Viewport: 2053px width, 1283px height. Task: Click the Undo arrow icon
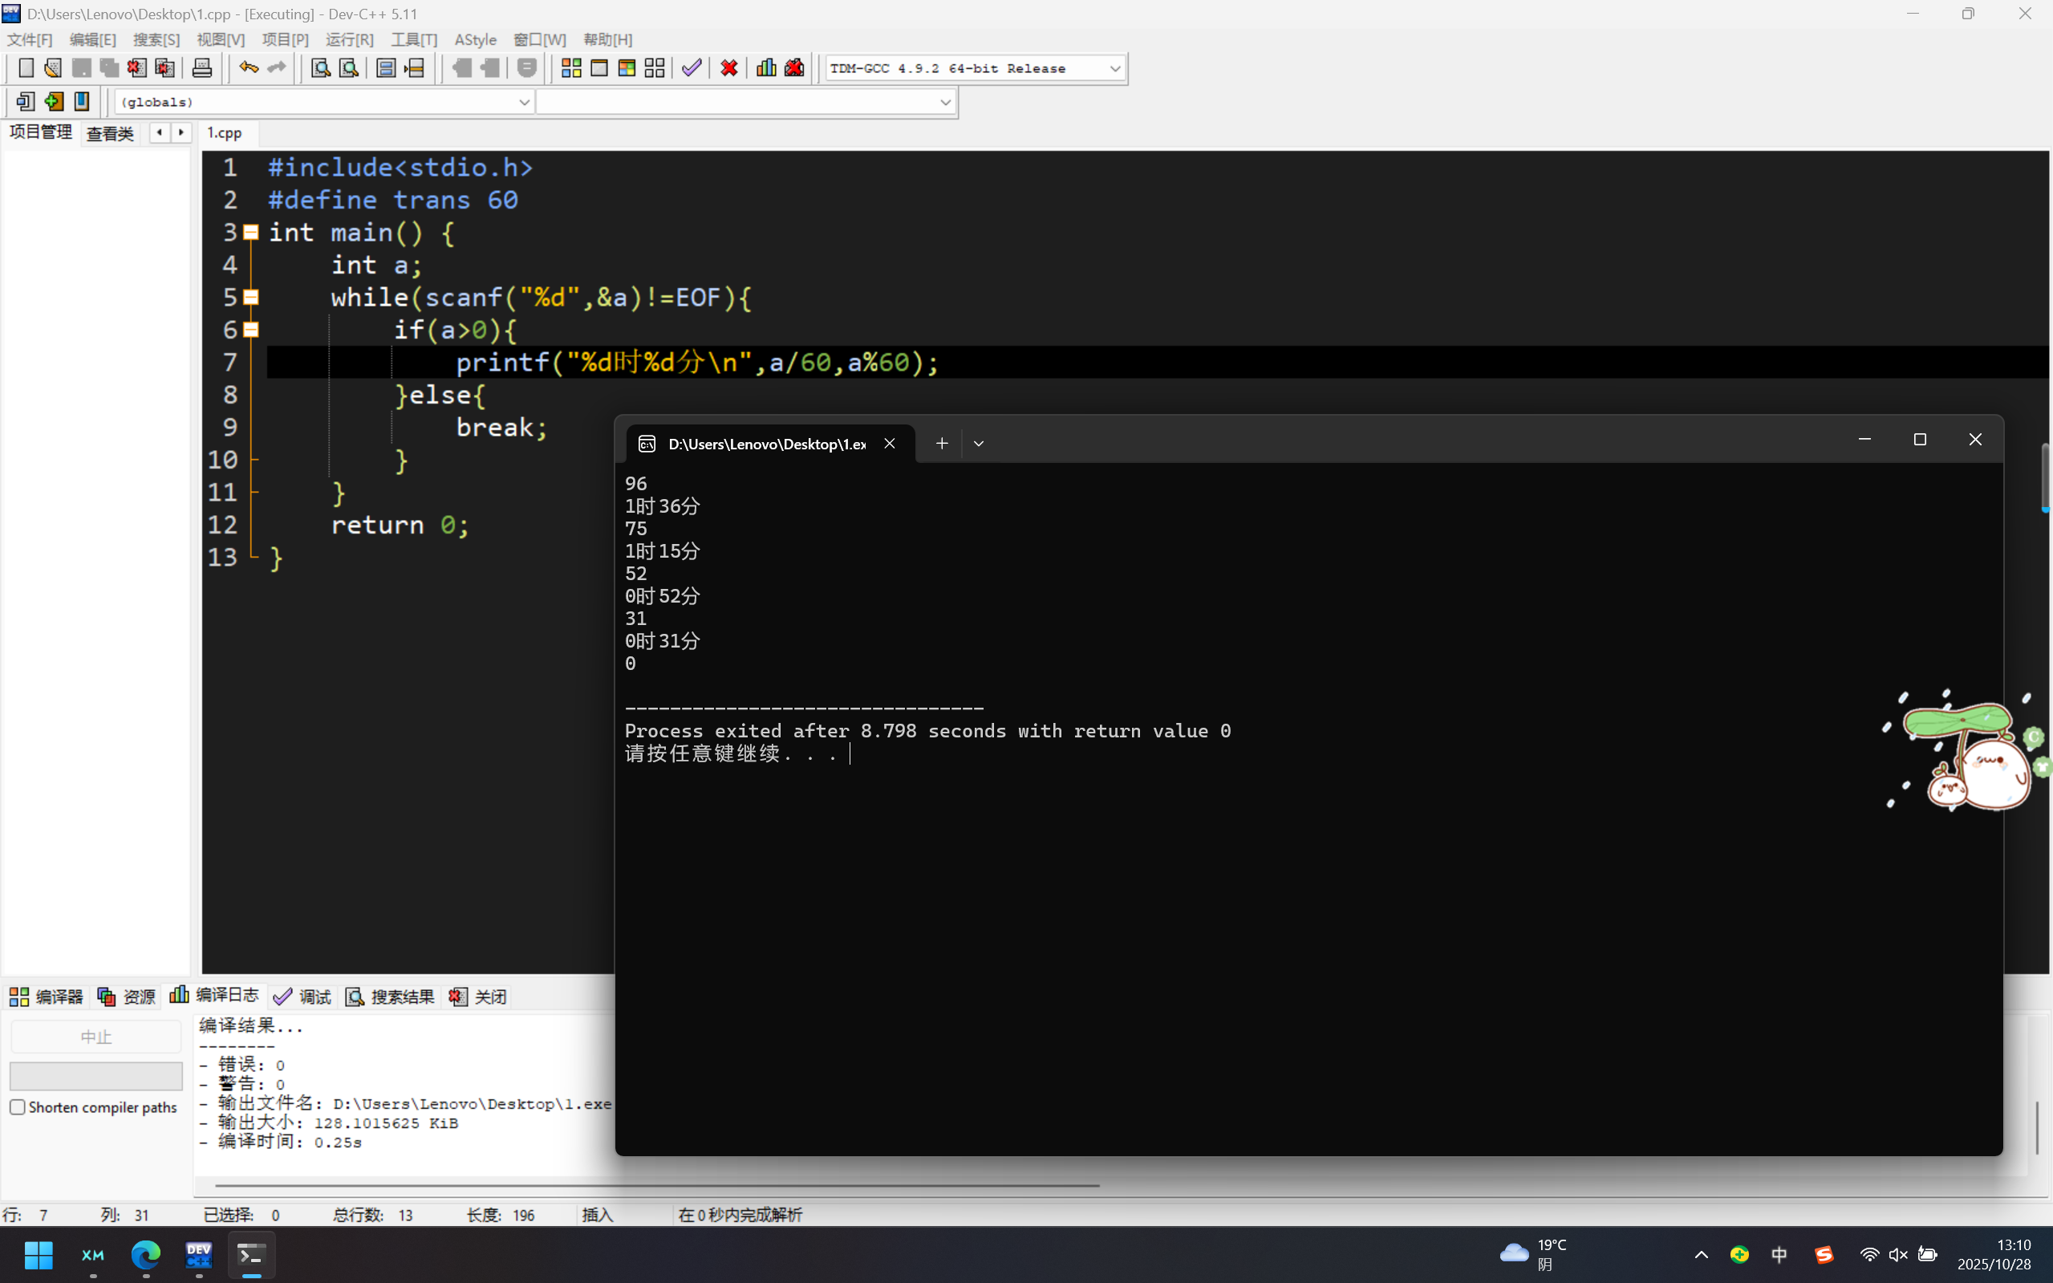pyautogui.click(x=248, y=68)
